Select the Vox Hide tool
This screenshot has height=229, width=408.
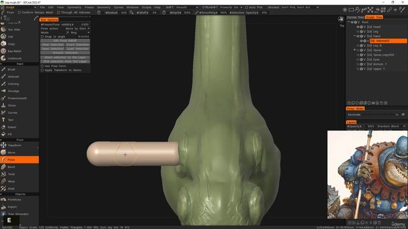[14, 30]
